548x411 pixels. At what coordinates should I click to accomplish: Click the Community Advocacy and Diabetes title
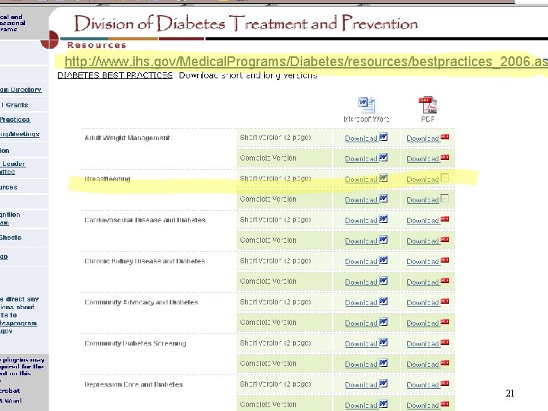142,302
